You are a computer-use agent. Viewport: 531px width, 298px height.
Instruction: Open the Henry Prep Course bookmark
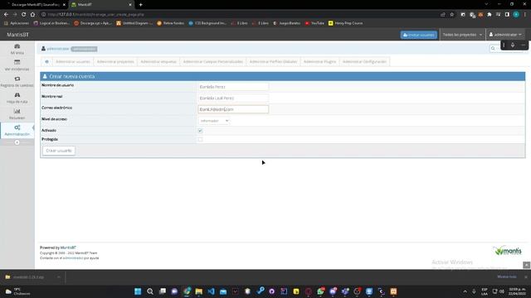click(345, 23)
